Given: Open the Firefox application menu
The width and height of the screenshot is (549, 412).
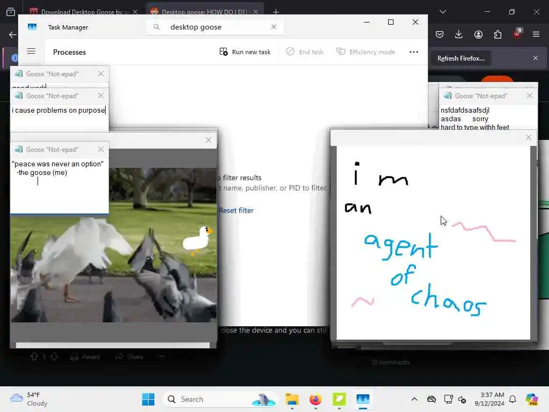Looking at the screenshot, I should [536, 34].
